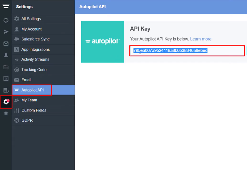Click the Autopilot logo banner image
247x170 pixels.
click(x=103, y=41)
